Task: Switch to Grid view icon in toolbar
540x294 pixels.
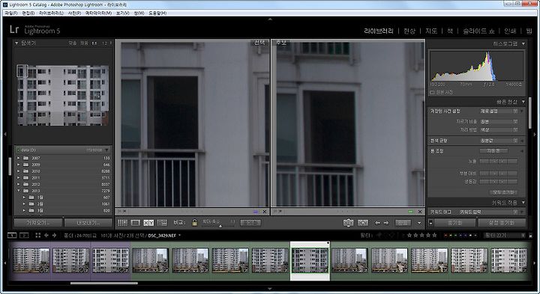Action: (122, 223)
